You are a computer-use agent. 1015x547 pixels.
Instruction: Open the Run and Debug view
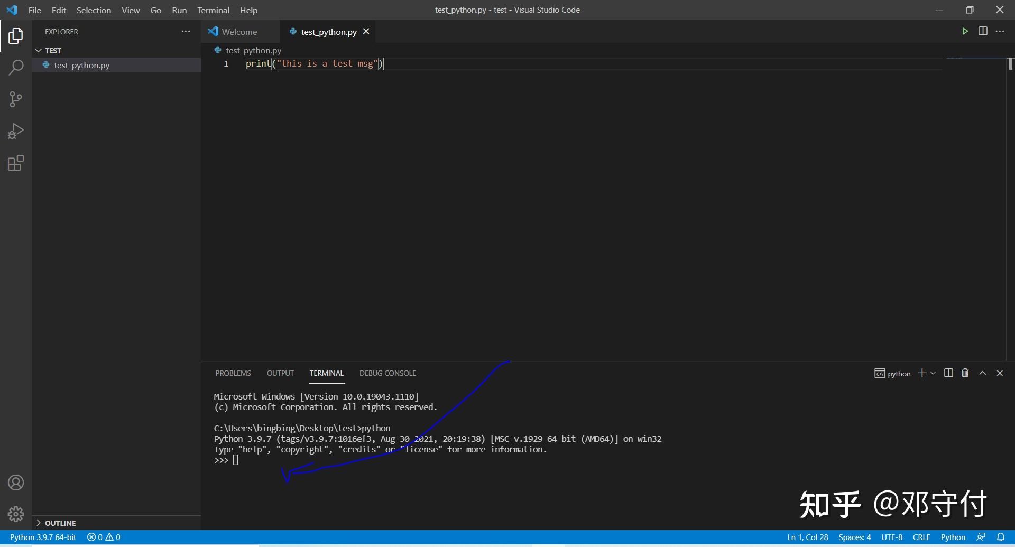[16, 131]
